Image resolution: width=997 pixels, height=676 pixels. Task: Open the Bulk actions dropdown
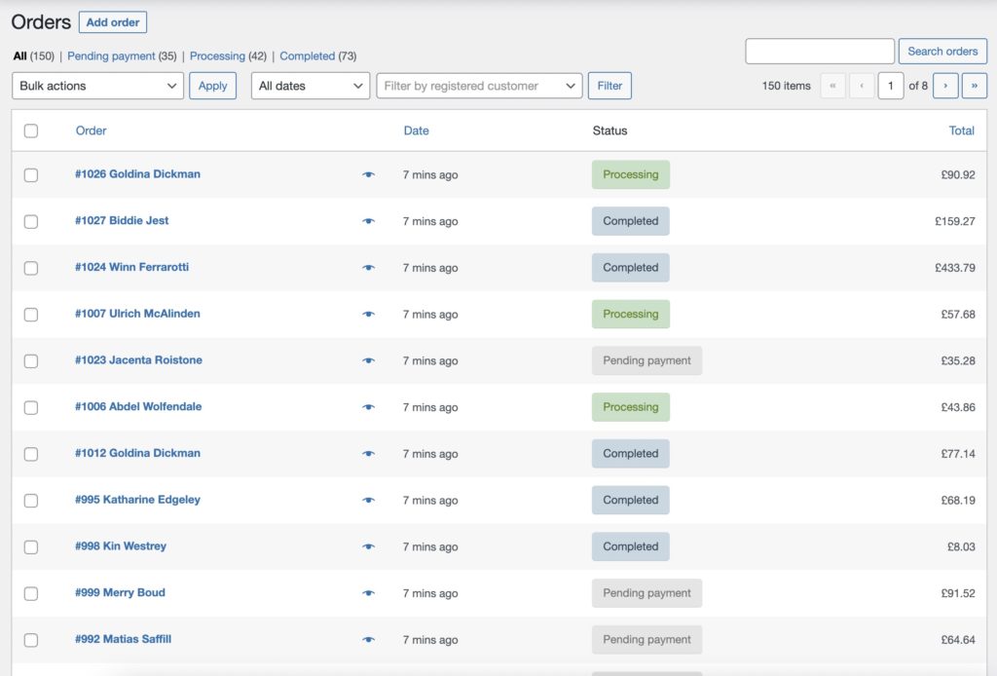point(97,86)
